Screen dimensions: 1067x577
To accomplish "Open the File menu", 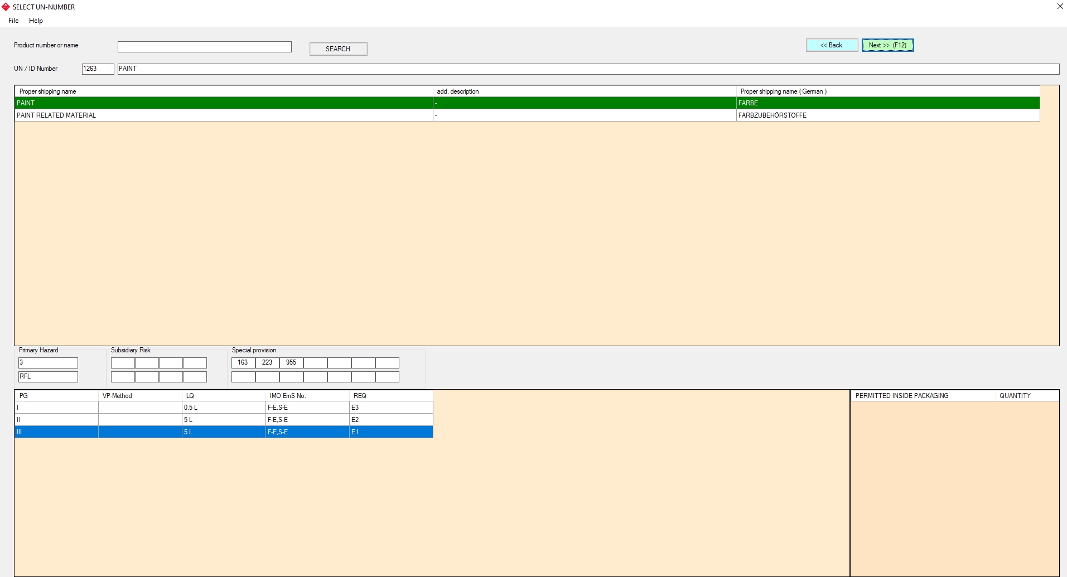I will click(x=13, y=21).
